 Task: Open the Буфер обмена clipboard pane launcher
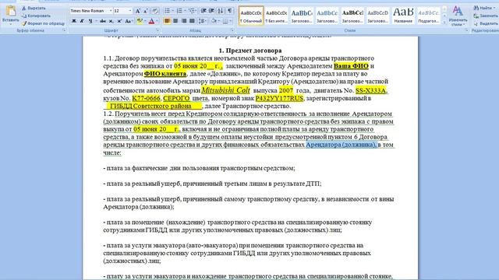tap(64, 30)
